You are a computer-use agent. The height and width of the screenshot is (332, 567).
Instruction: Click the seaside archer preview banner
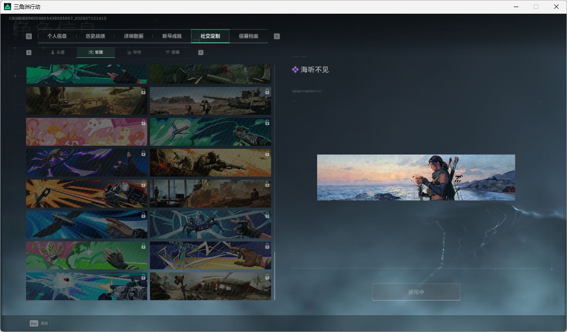click(416, 177)
